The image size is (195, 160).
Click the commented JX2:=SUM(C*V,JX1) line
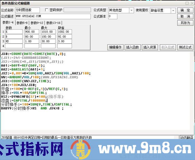[32, 62]
